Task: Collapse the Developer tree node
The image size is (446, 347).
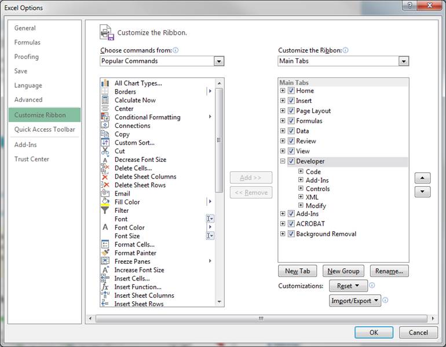Action: 283,161
